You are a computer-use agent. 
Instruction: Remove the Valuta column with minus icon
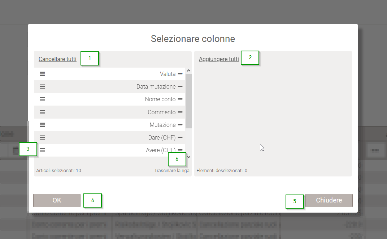click(x=180, y=74)
